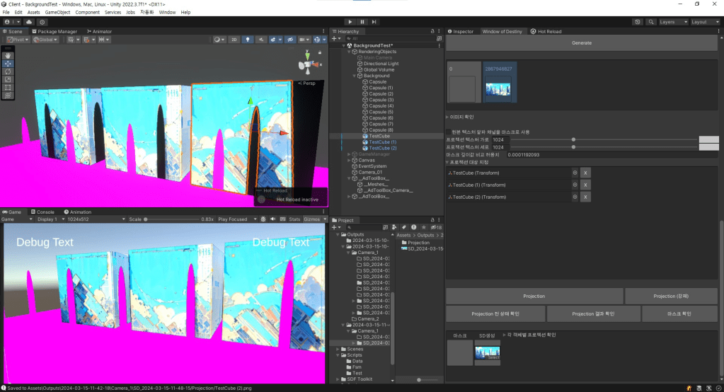This screenshot has width=724, height=392.
Task: Open the GameObject menu
Action: [x=57, y=12]
